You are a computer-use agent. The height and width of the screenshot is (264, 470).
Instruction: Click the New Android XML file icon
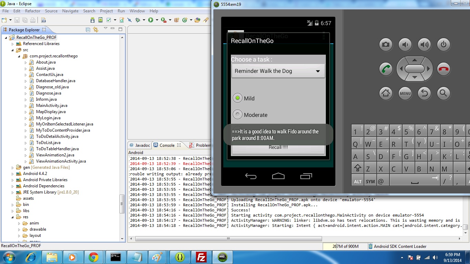click(x=122, y=20)
